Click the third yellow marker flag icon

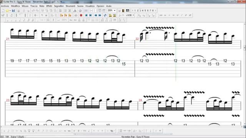70,15
